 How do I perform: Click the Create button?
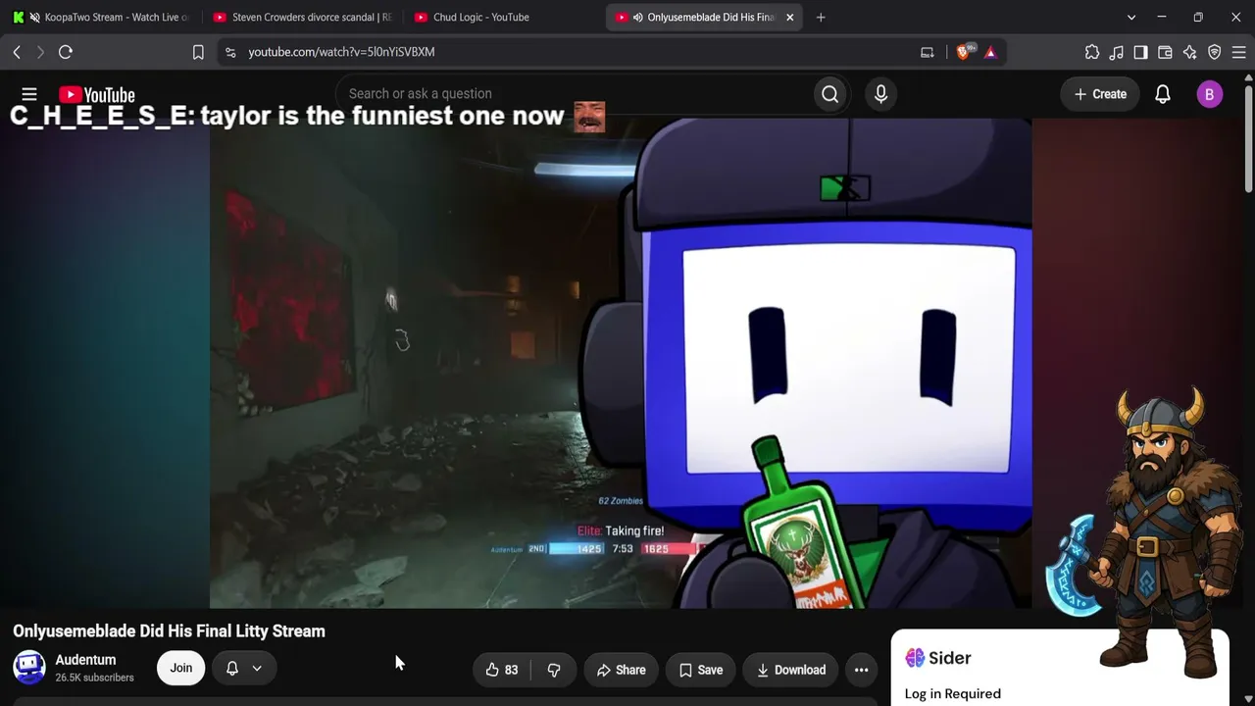click(1100, 94)
